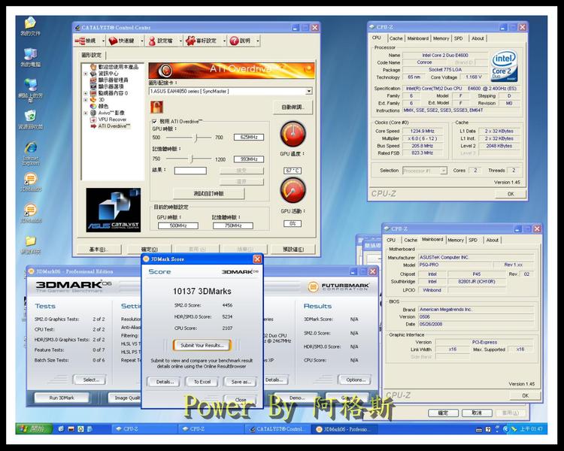This screenshot has width=564, height=451.
Task: Open the yellow folder icon below the 3DMark06 shortcut
Action: [x=31, y=245]
